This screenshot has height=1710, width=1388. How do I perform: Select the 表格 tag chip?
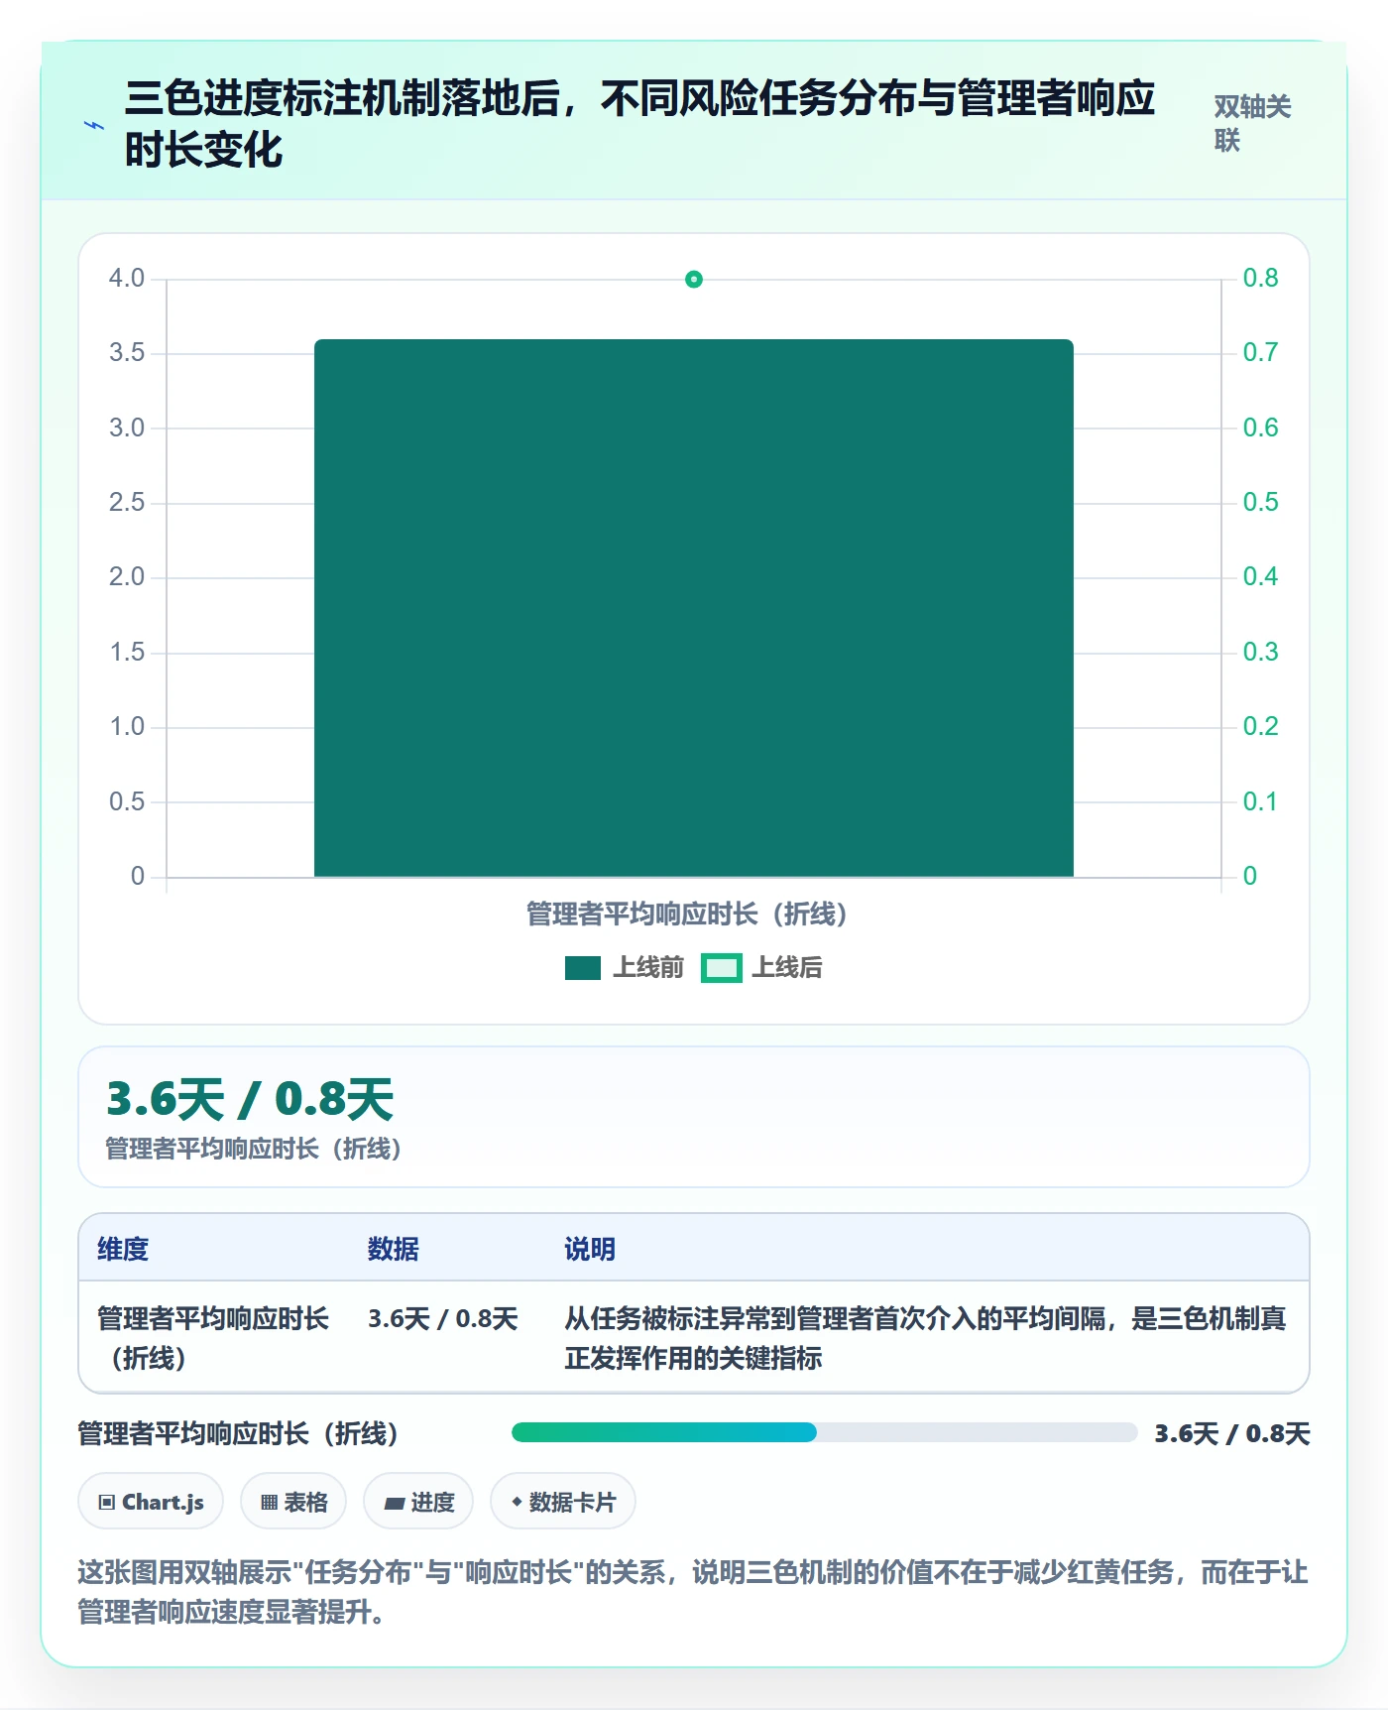(x=293, y=1502)
